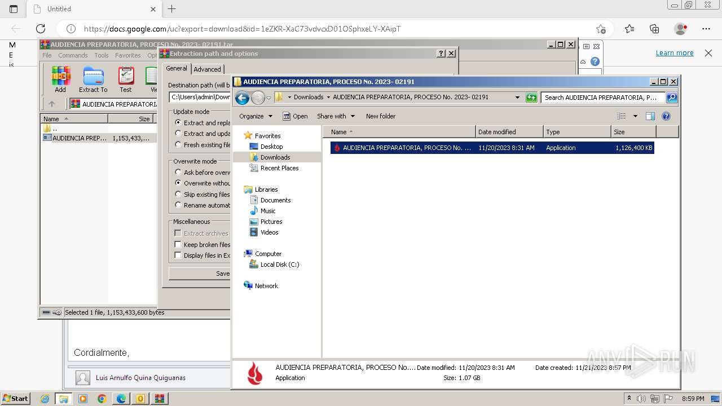Add page to favorites star icon
Viewport: 722px width, 406px height.
[x=601, y=29]
